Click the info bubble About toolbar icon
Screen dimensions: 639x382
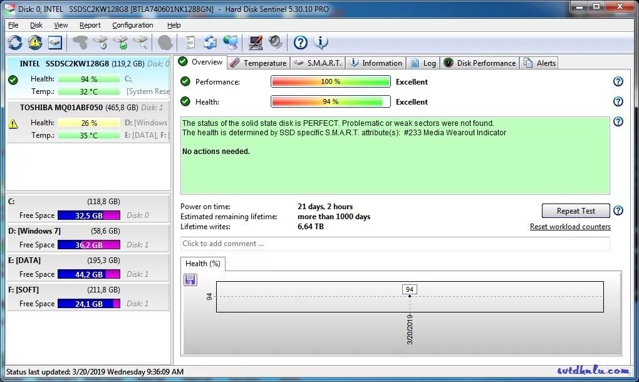(321, 43)
